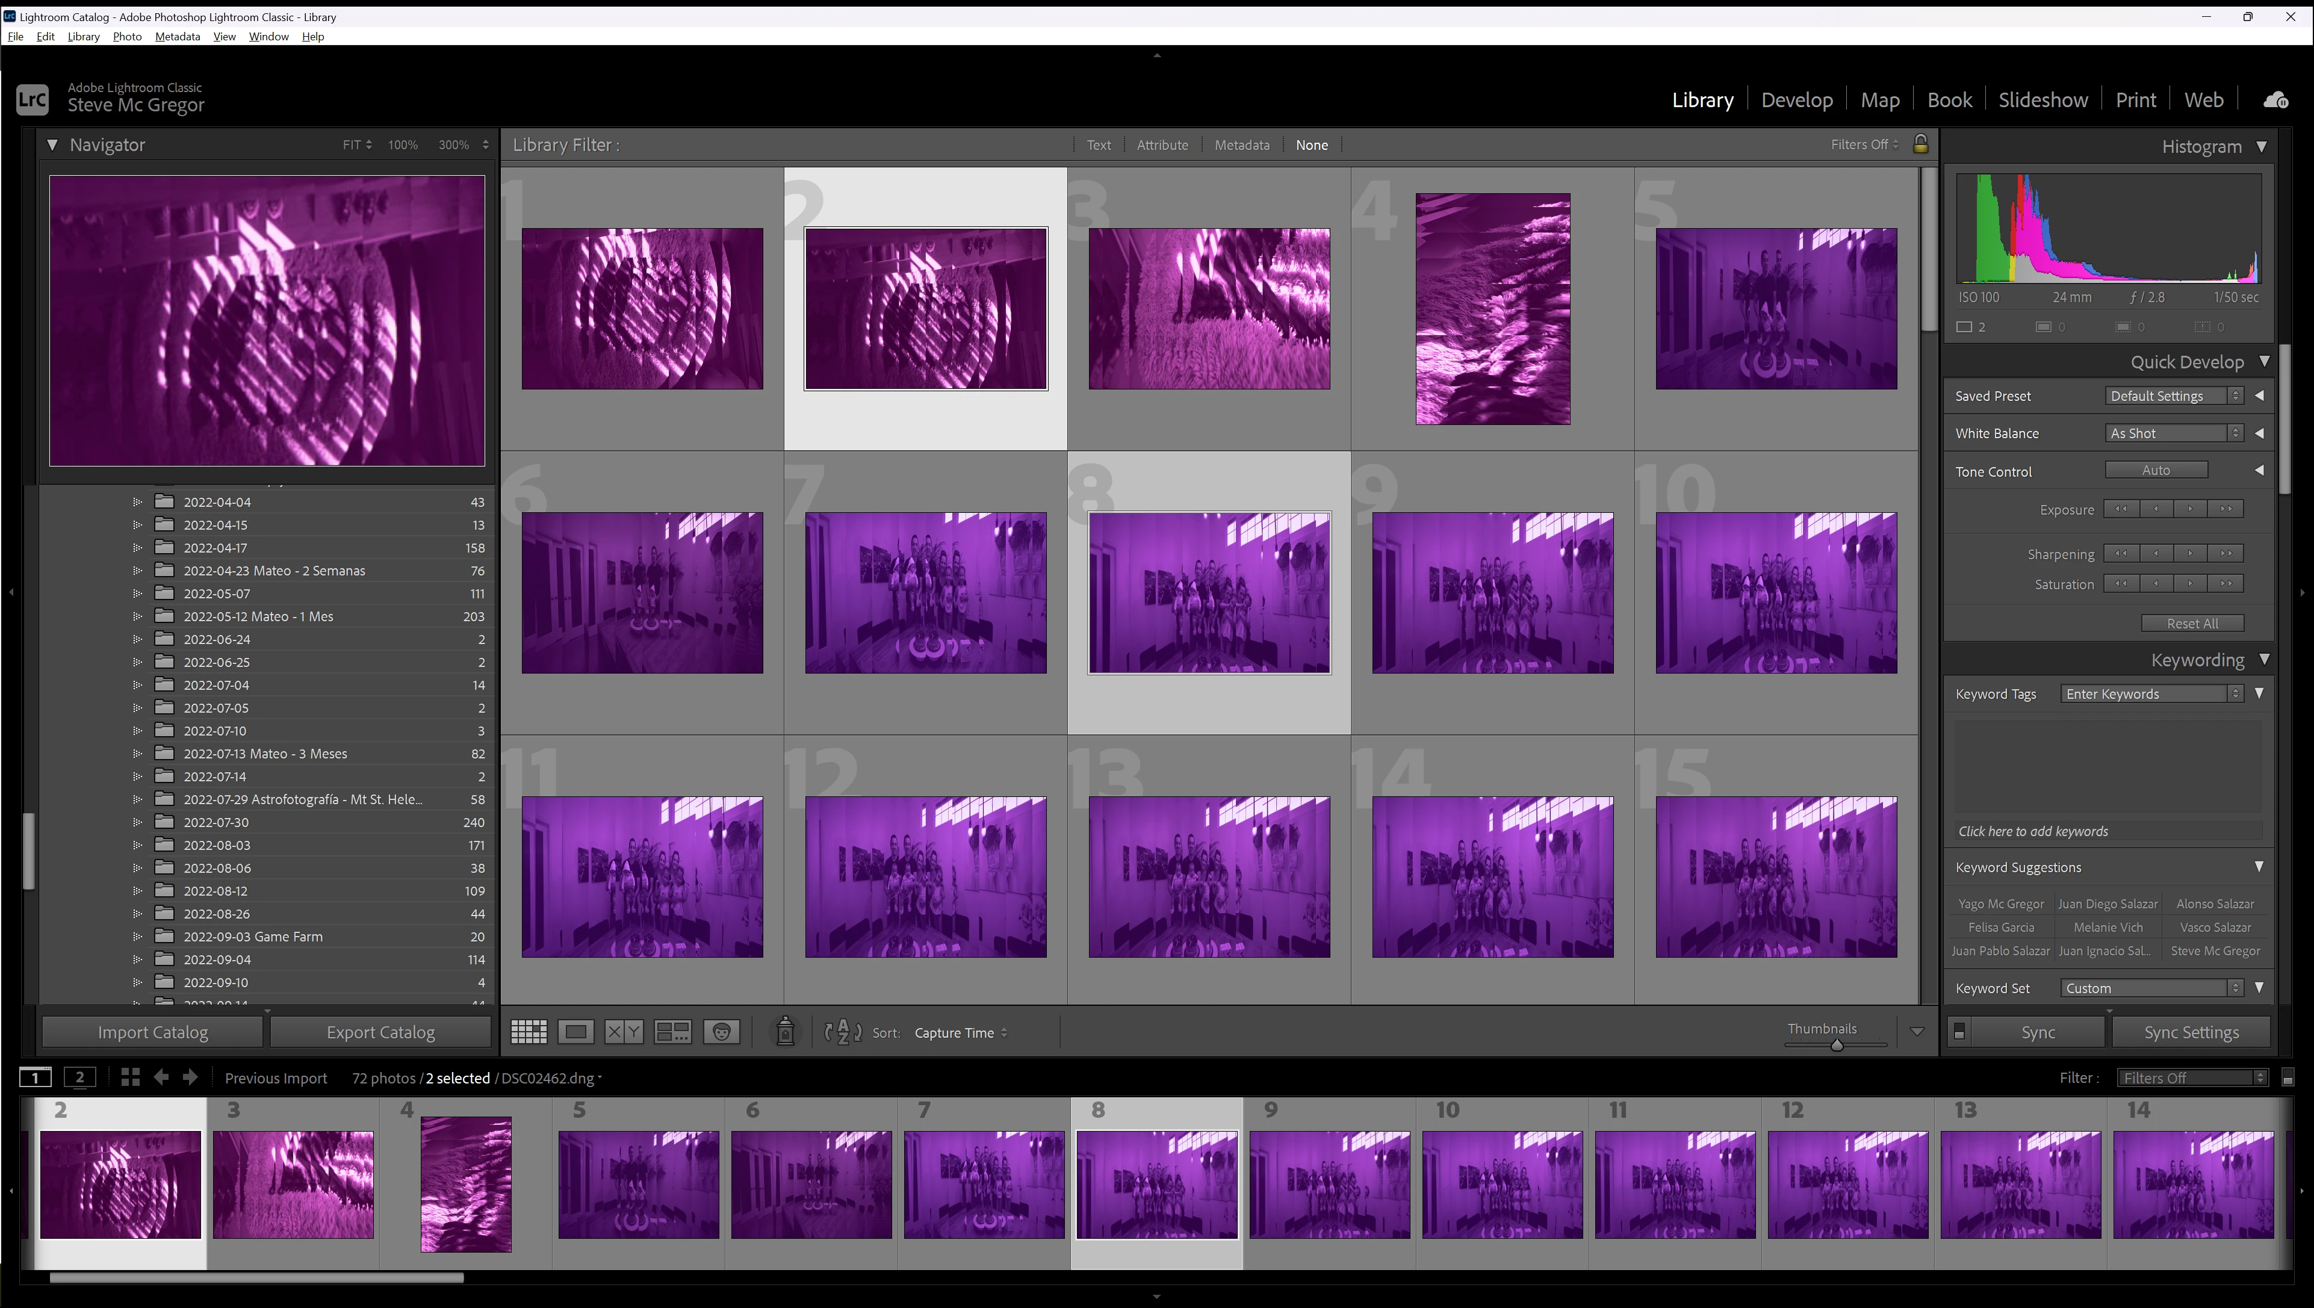This screenshot has height=1308, width=2314.
Task: Switch to Grid view in toolbar
Action: pyautogui.click(x=528, y=1032)
